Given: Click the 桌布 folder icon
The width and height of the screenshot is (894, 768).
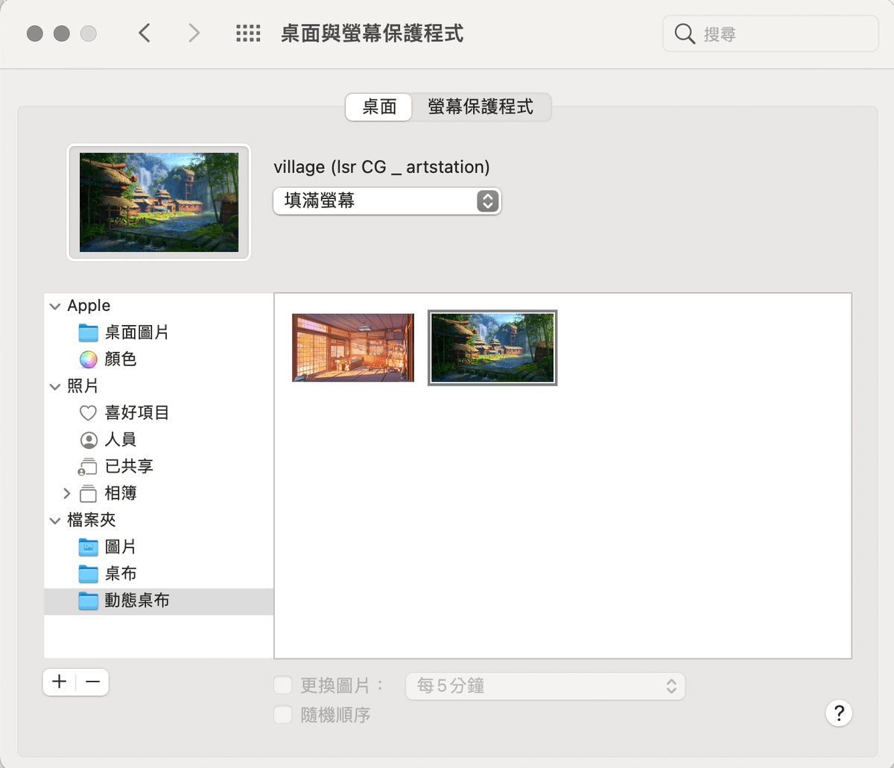Looking at the screenshot, I should pos(89,574).
